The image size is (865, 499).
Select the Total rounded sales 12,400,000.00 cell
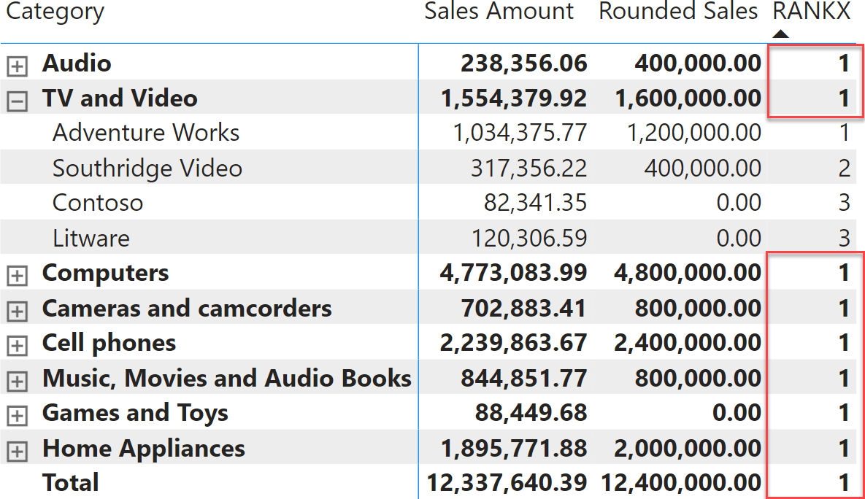[681, 482]
